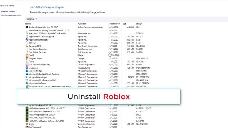The height and width of the screenshot is (128, 228).
Task: Click the Google Chrome icon
Action: tap(27, 58)
